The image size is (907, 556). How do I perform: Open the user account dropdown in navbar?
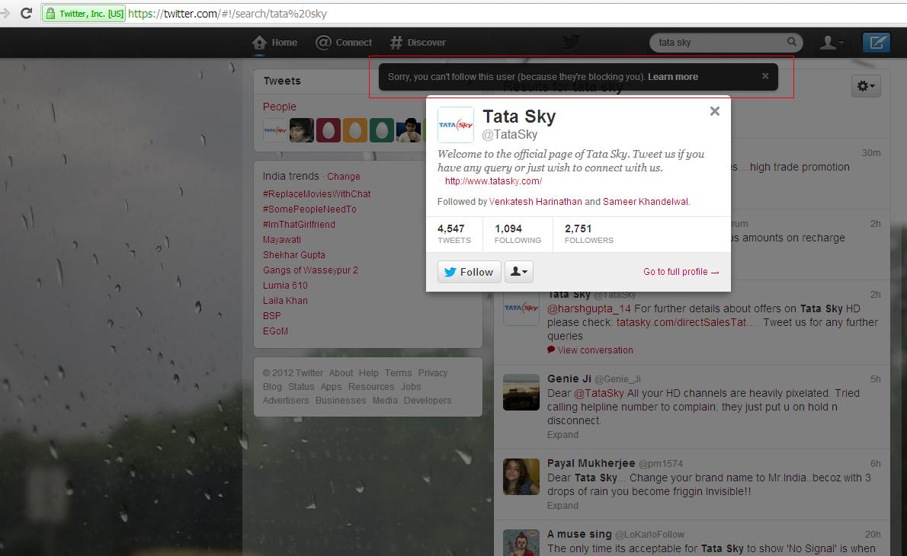(x=831, y=43)
